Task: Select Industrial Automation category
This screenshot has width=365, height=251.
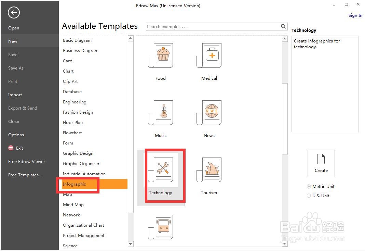Action: tap(84, 174)
